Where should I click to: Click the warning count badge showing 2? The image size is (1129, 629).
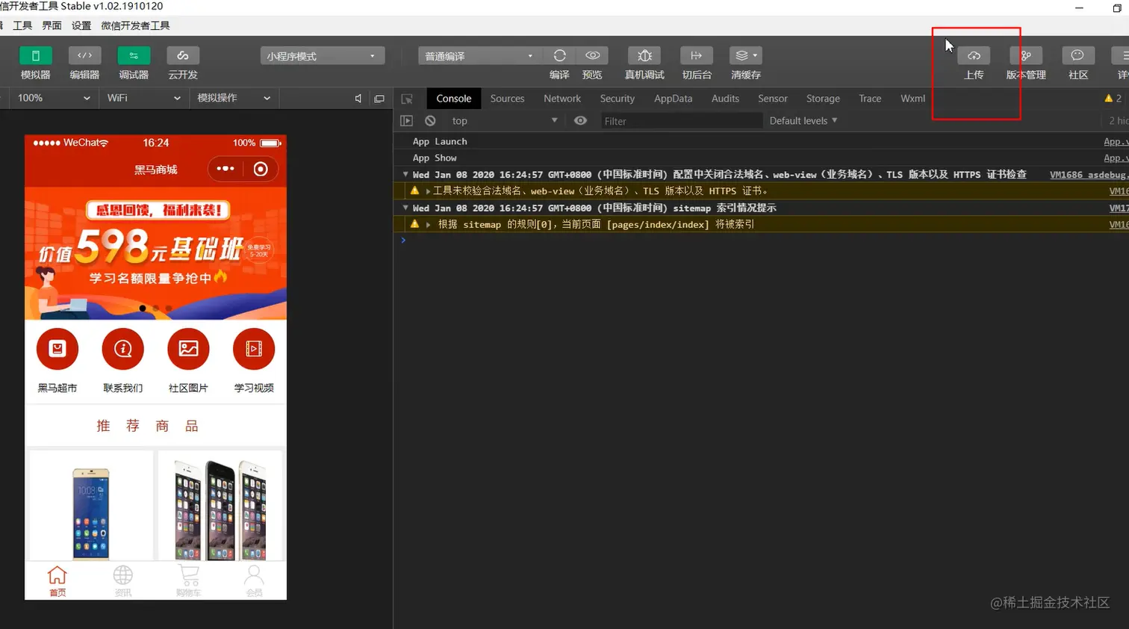(1113, 99)
